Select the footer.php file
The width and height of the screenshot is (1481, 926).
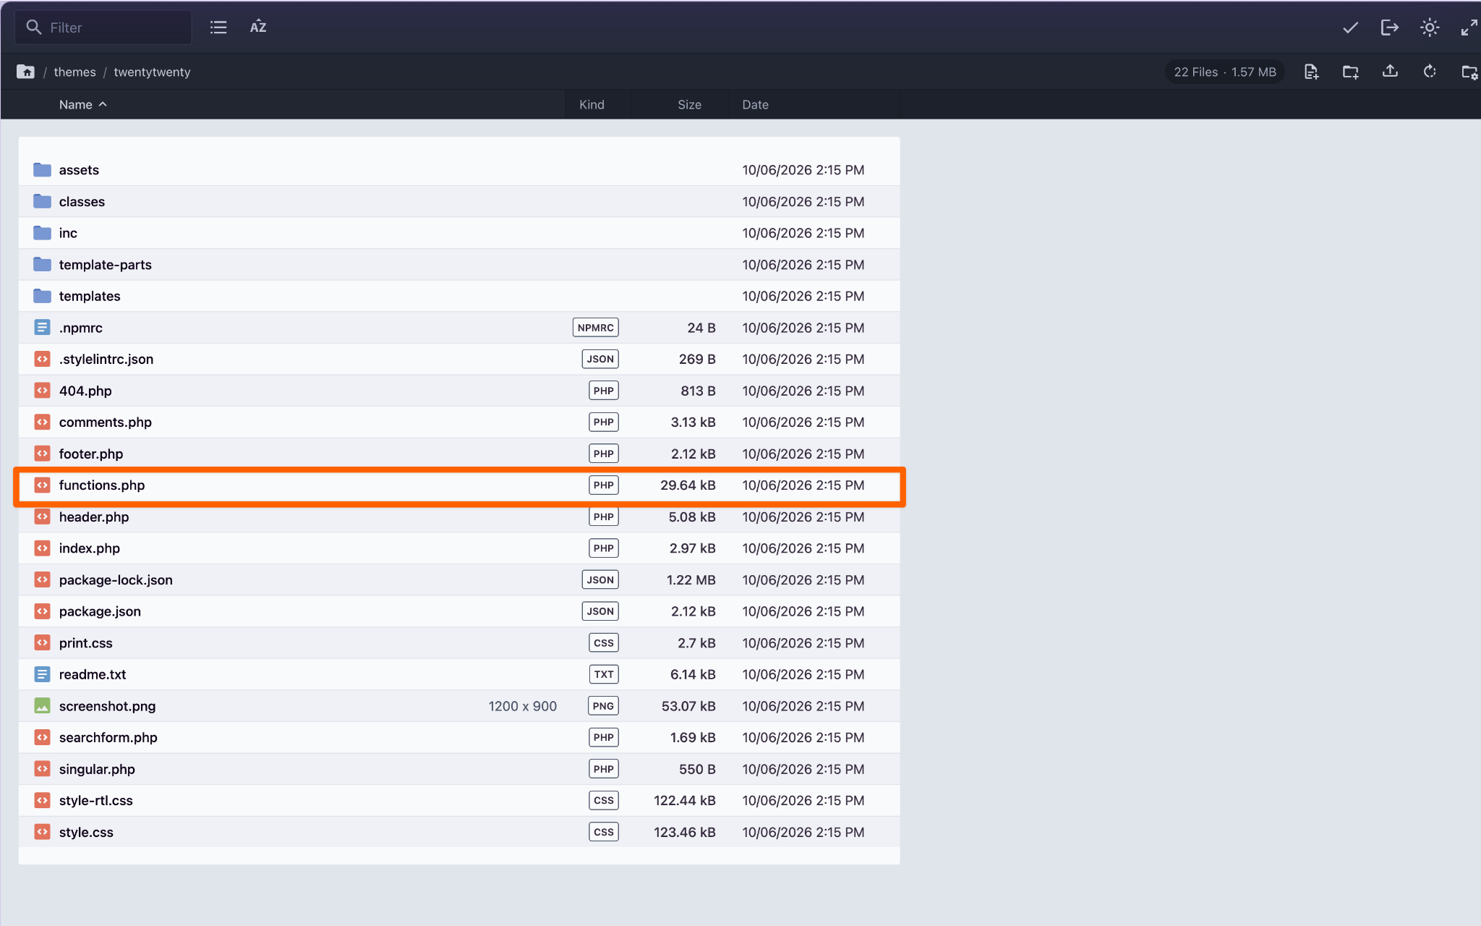pos(459,454)
